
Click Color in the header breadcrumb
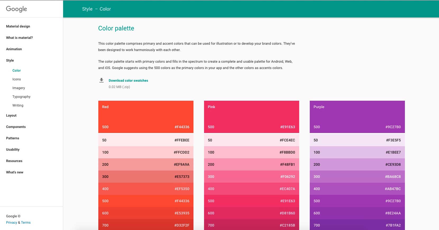pyautogui.click(x=105, y=9)
